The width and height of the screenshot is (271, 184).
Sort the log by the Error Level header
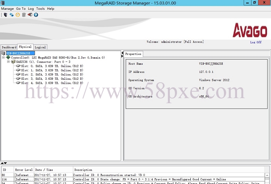24,170
